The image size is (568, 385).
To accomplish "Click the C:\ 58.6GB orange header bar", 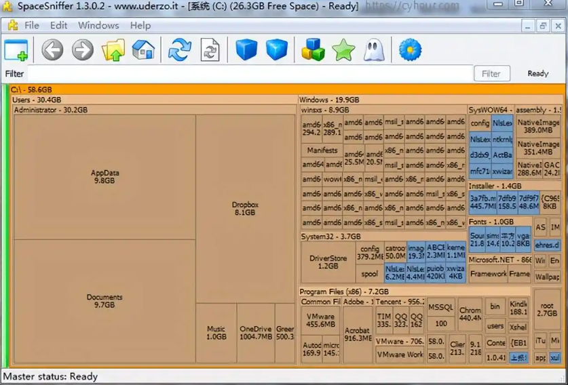I will (285, 89).
